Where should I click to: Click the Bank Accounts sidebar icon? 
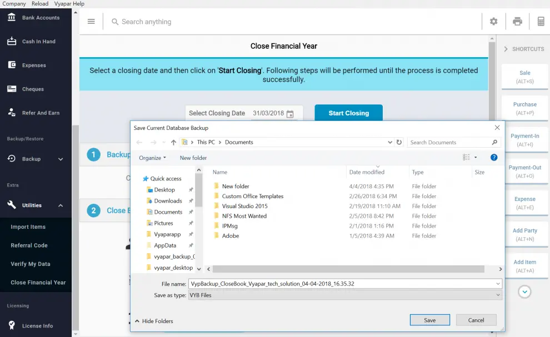[12, 17]
